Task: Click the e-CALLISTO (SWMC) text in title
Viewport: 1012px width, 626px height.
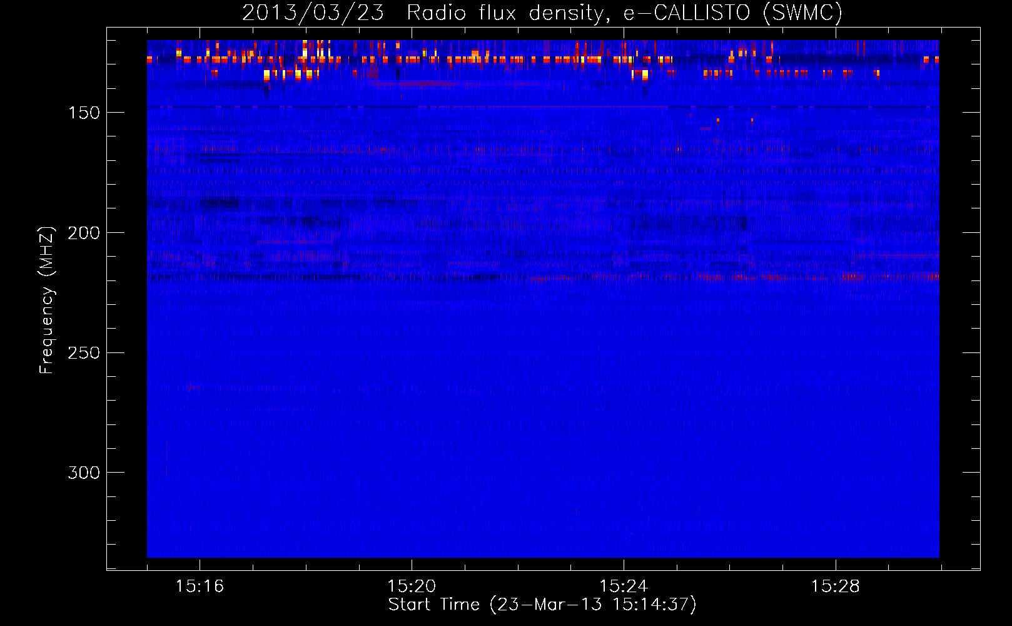Action: coord(733,13)
